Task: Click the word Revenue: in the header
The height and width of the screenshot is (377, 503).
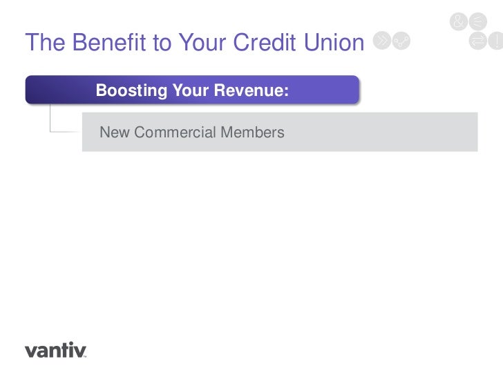Action: tap(251, 90)
